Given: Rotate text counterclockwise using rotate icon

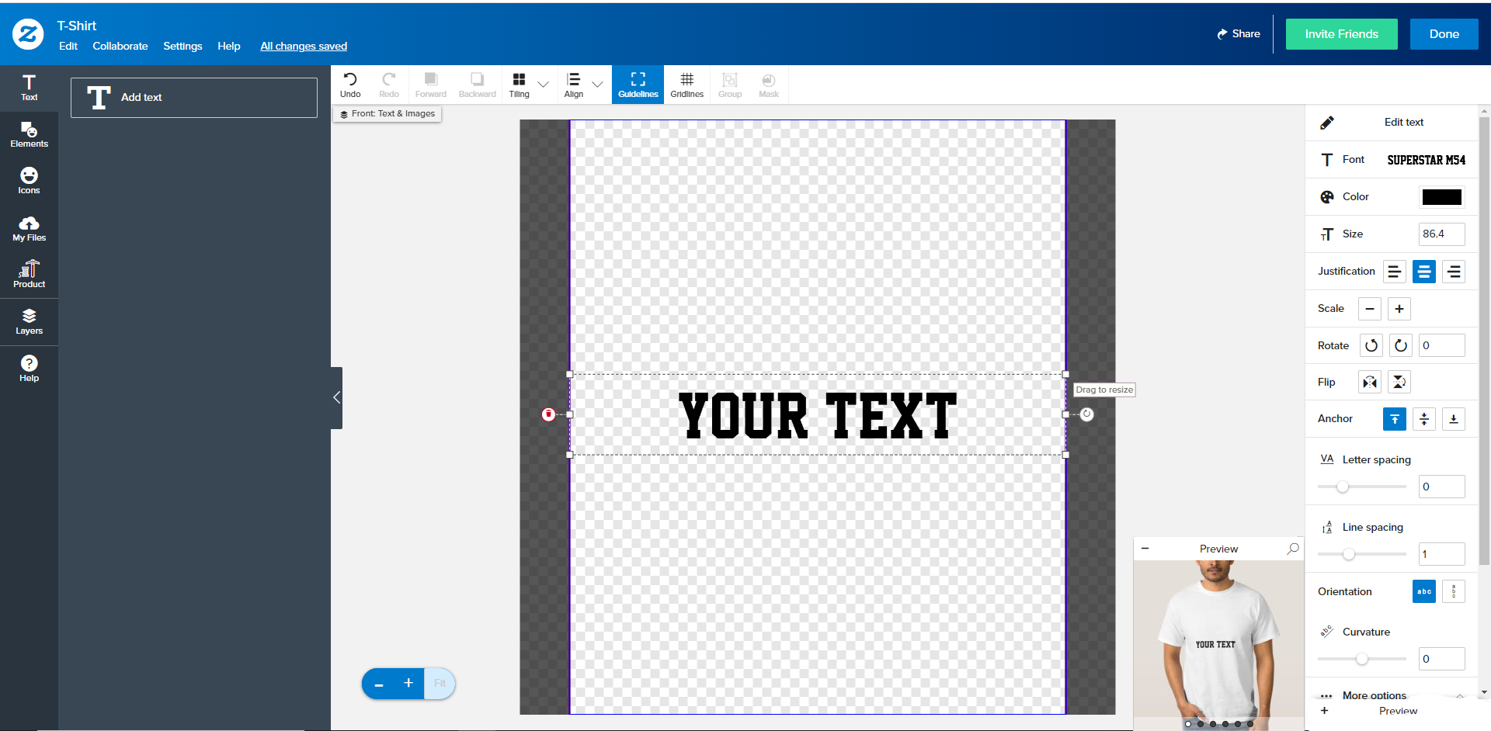Looking at the screenshot, I should click(x=1371, y=345).
